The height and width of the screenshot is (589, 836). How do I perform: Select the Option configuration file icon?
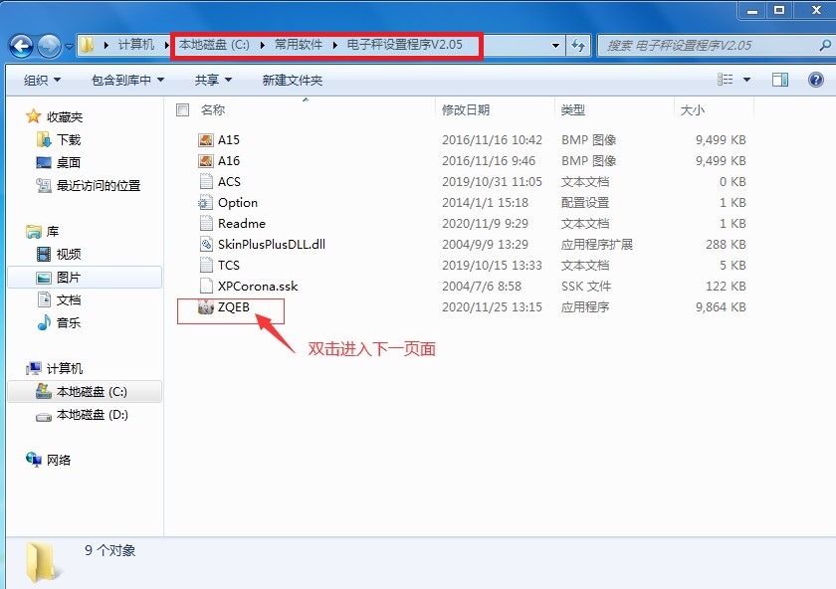(206, 203)
